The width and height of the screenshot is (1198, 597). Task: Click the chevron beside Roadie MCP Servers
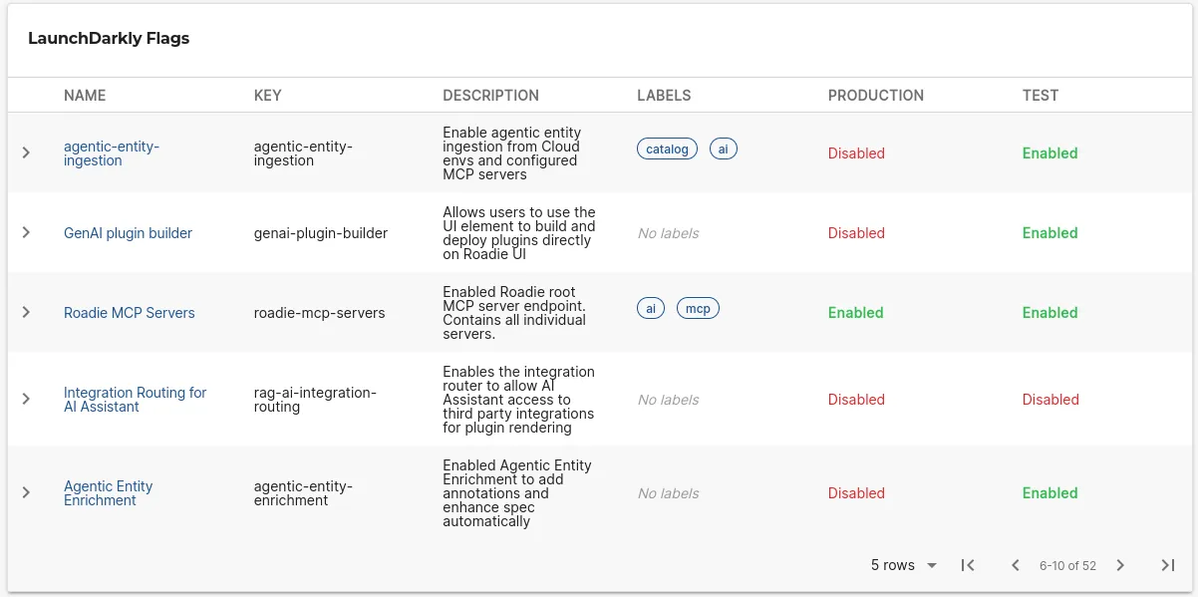26,312
